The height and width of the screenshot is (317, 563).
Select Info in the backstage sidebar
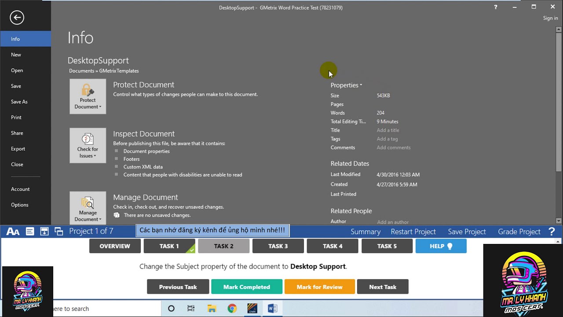[26, 39]
